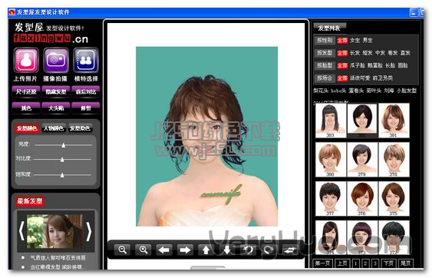Click the 刘海 tag link
The height and width of the screenshot is (278, 432).
coord(389,91)
